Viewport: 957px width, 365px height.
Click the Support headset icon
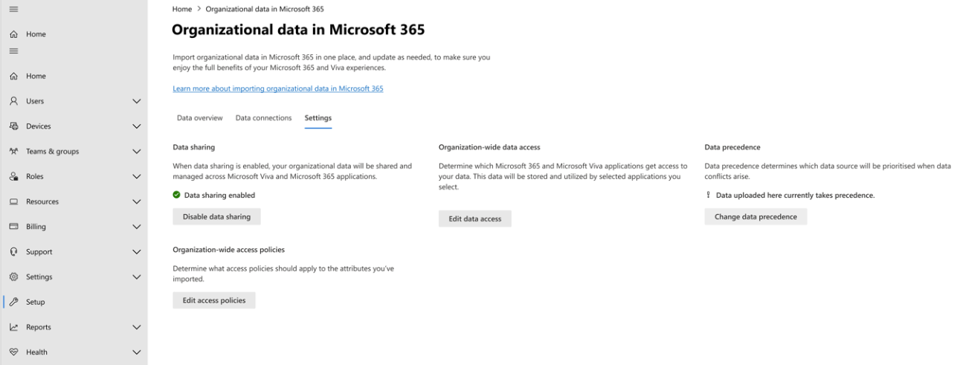pos(13,252)
